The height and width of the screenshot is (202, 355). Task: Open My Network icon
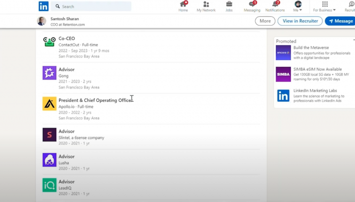coord(206,6)
